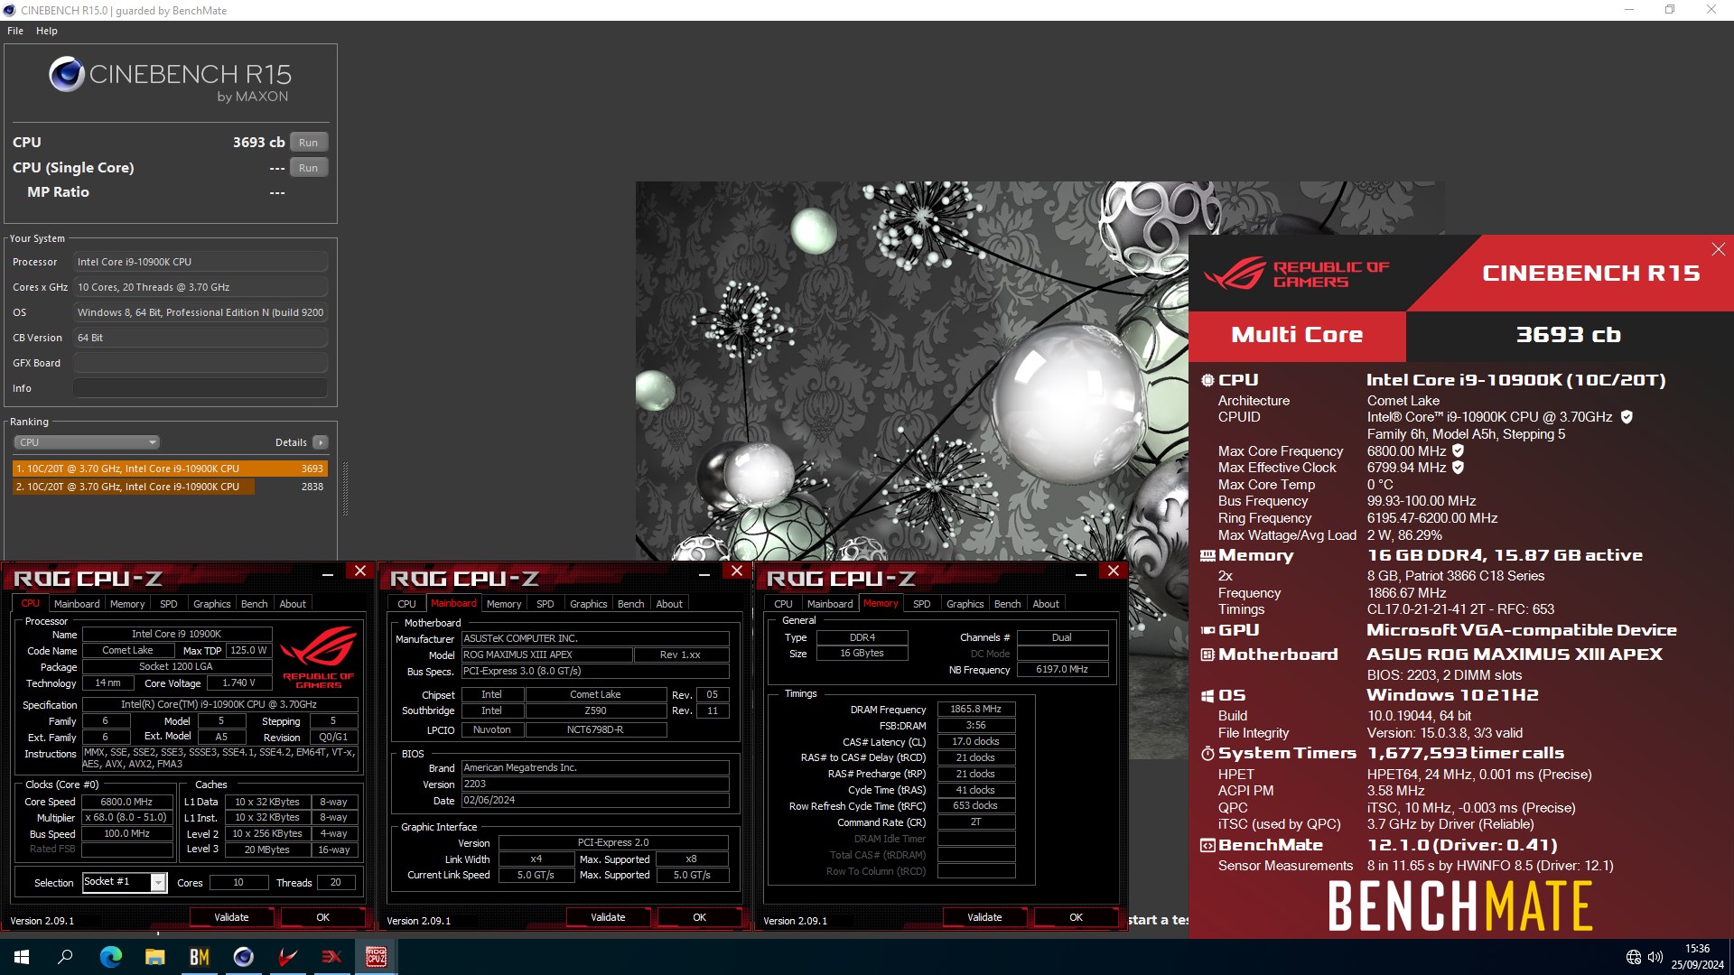This screenshot has height=975, width=1734.
Task: Click the Core Speed value 6800.0 MHz
Action: (127, 802)
